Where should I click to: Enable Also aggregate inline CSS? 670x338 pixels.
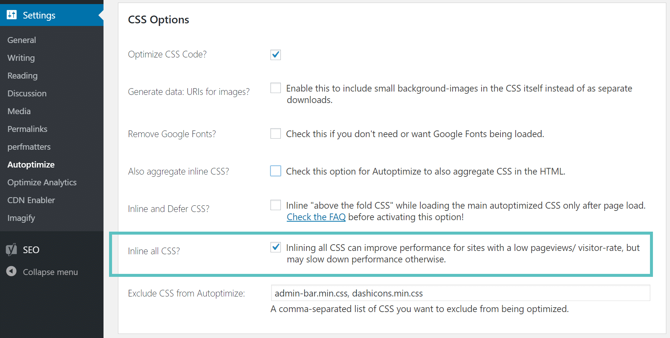pos(275,171)
